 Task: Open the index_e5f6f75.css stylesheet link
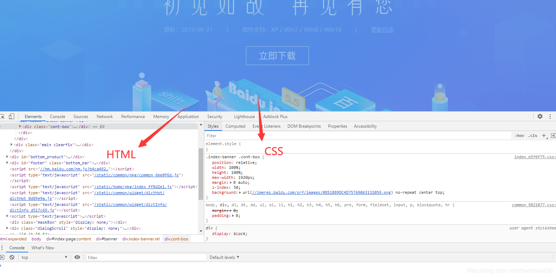535,157
